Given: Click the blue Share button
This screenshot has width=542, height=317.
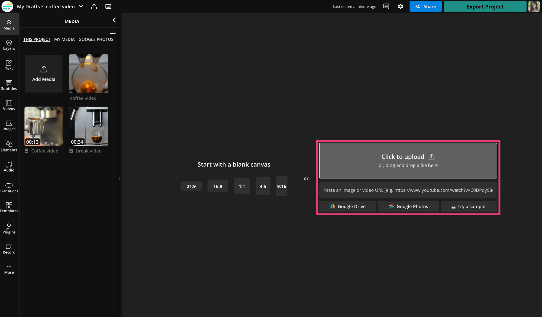Looking at the screenshot, I should pyautogui.click(x=425, y=6).
